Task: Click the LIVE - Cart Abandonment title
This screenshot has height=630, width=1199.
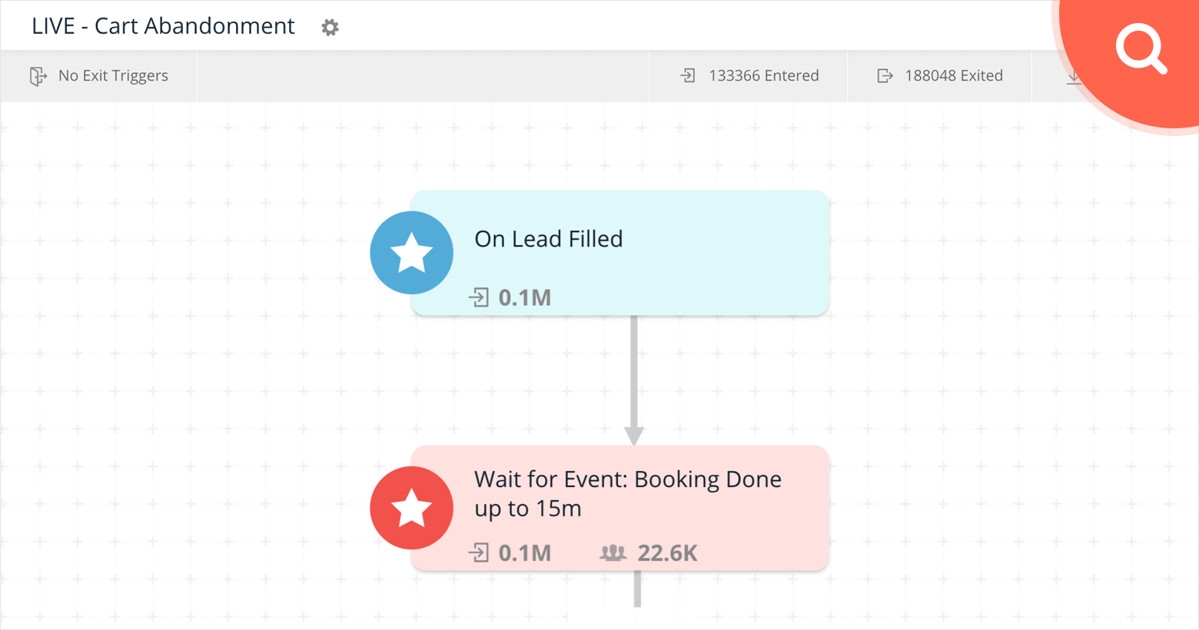Action: point(162,25)
